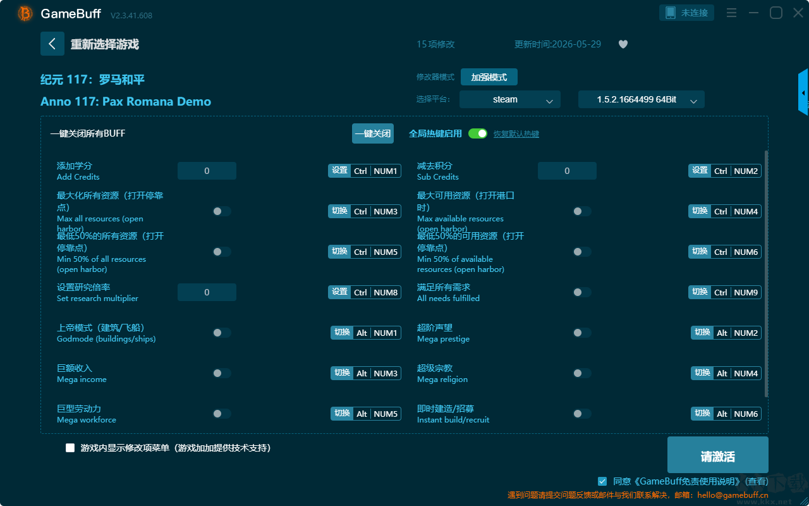Click 切换 for Max all resources
Image resolution: width=809 pixels, height=506 pixels.
point(339,211)
